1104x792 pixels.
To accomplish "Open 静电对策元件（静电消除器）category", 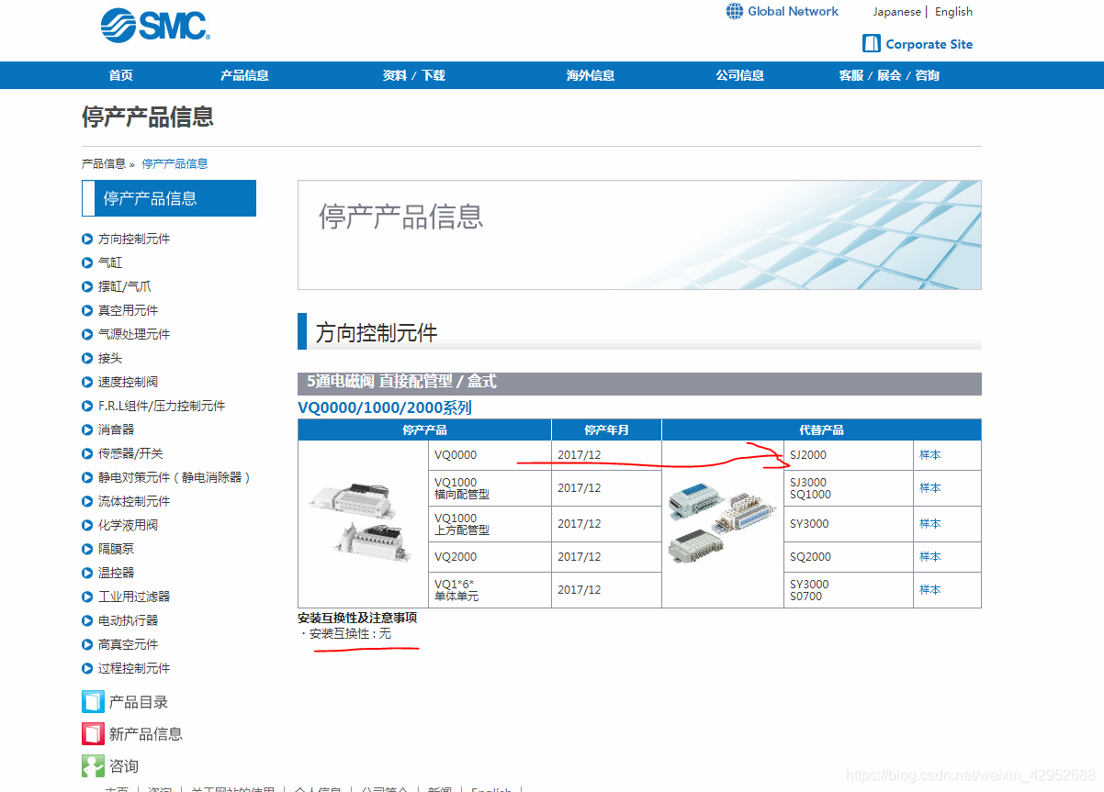I will point(175,477).
